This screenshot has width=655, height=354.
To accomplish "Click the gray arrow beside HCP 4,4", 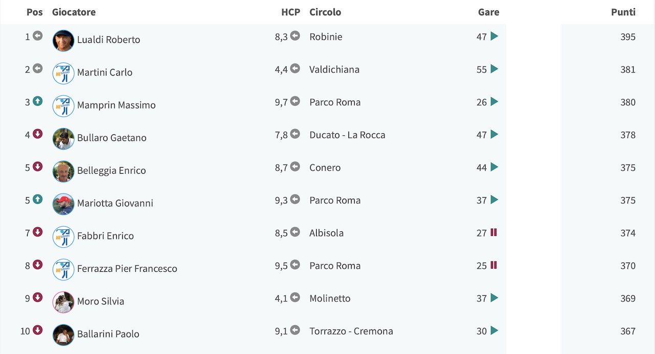I will click(x=295, y=68).
